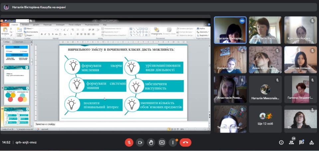Select rectangle shape in shapes gallery
This screenshot has width=319, height=151.
point(140,29)
